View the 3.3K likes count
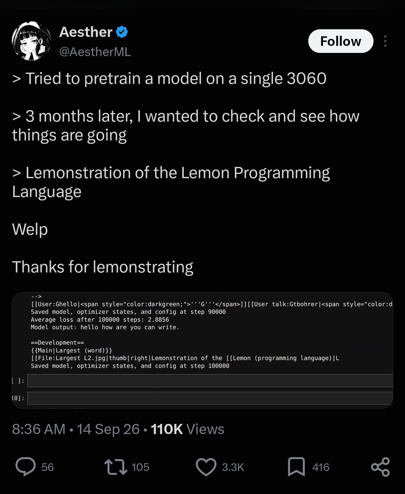This screenshot has height=494, width=405. click(233, 467)
